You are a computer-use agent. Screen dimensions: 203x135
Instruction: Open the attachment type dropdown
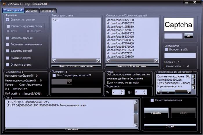pyautogui.click(x=69, y=82)
